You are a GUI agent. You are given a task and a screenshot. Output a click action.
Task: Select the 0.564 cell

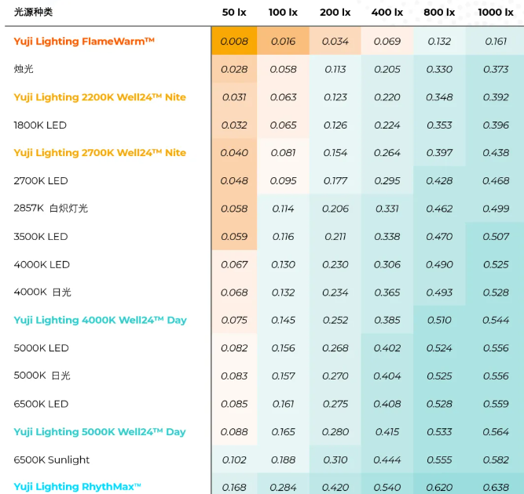click(496, 432)
